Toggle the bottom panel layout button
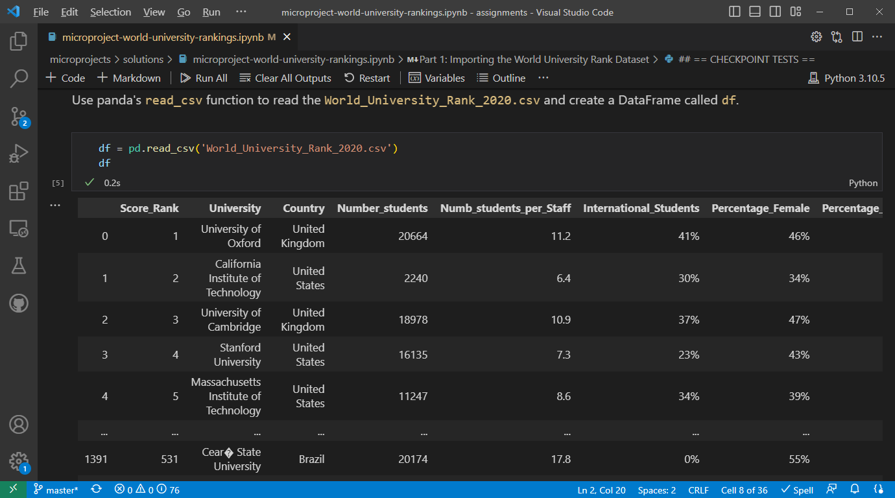Image resolution: width=895 pixels, height=498 pixels. coord(754,12)
